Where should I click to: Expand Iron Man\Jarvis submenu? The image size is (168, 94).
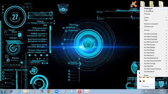click(x=154, y=55)
